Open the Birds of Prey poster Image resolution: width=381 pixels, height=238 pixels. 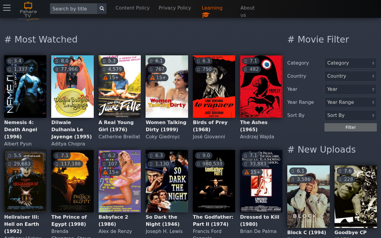click(214, 87)
